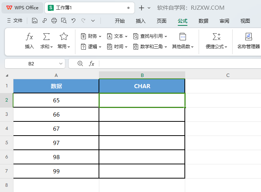
Task: Select the 工作簿1 workbook tab
Action: [90, 8]
